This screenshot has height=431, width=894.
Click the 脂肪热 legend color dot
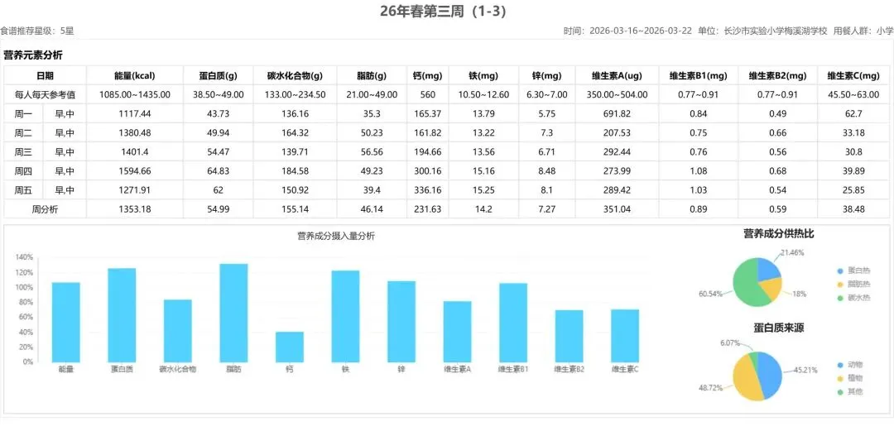coord(840,284)
